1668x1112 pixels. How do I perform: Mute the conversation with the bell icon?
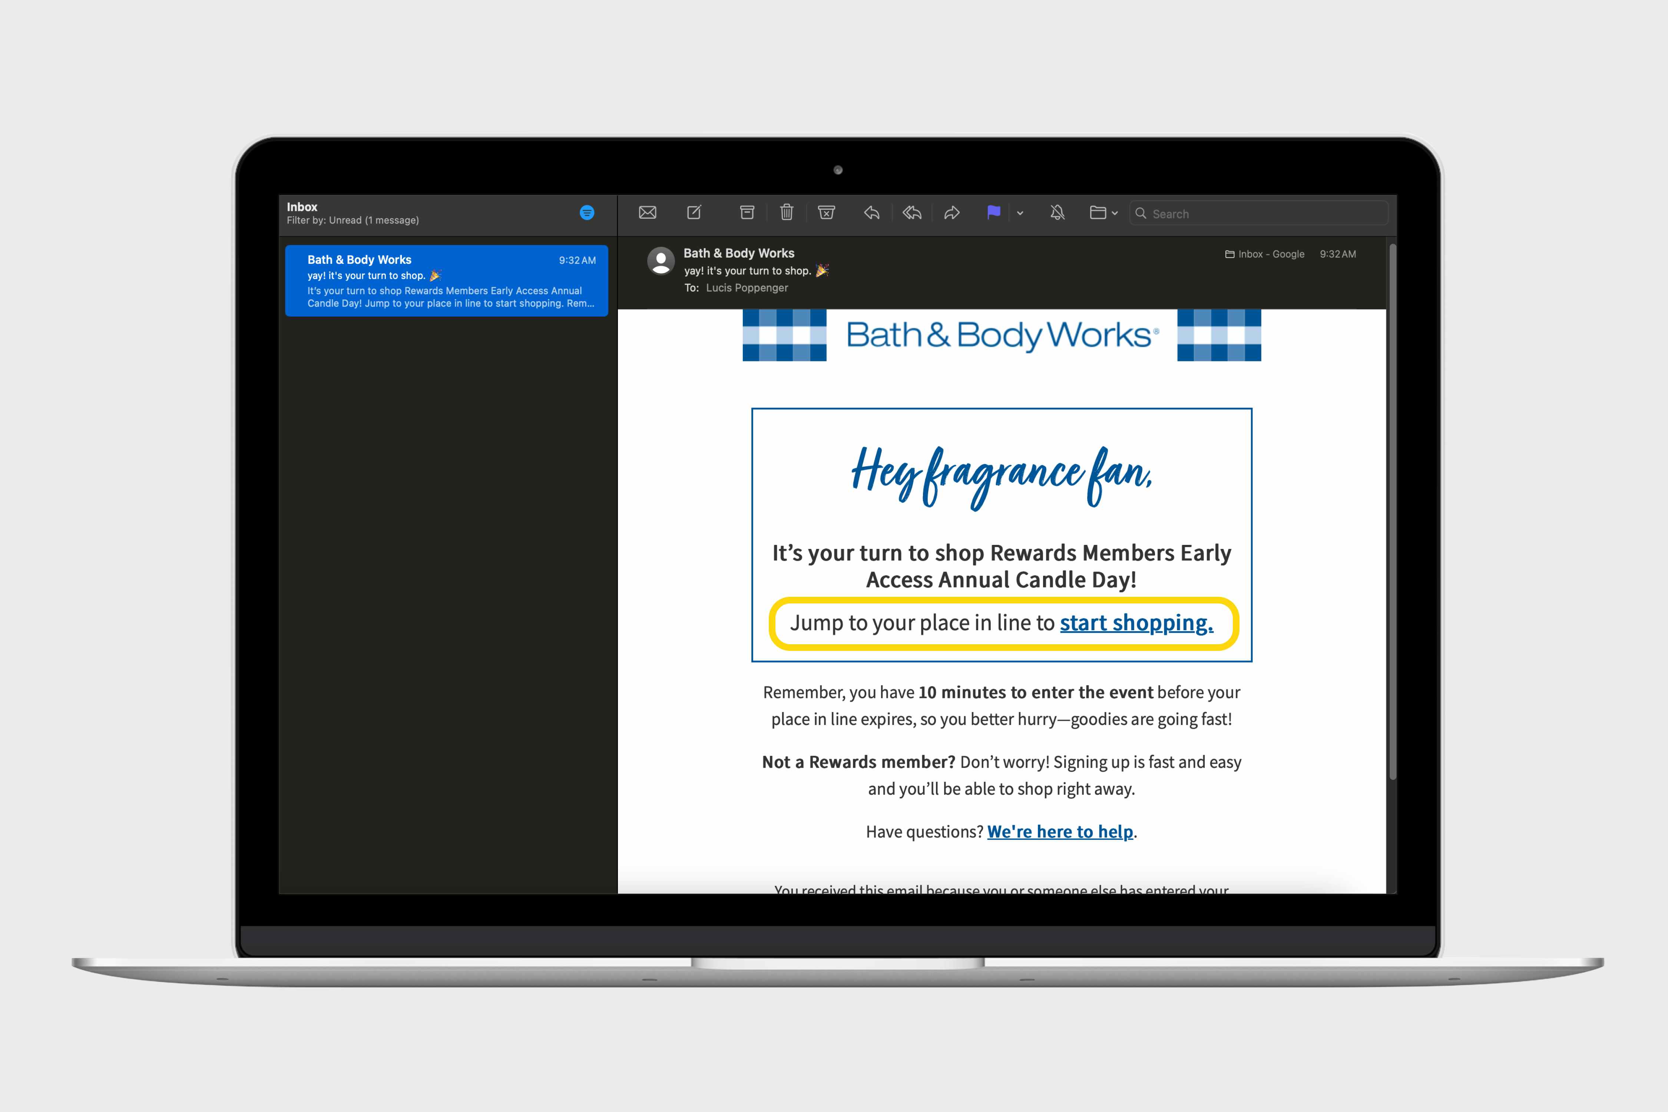click(x=1058, y=213)
